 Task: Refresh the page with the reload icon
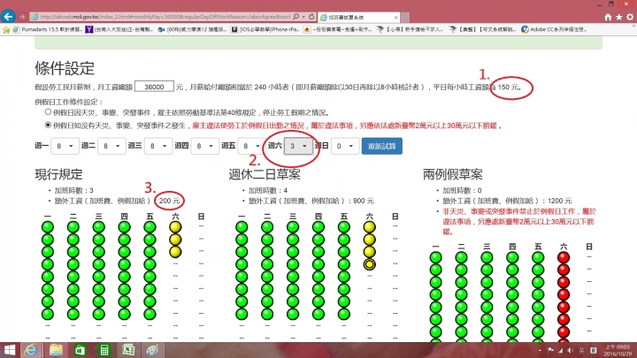pos(311,17)
